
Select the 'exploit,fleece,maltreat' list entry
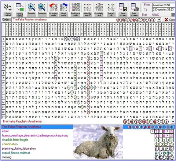point(16,153)
